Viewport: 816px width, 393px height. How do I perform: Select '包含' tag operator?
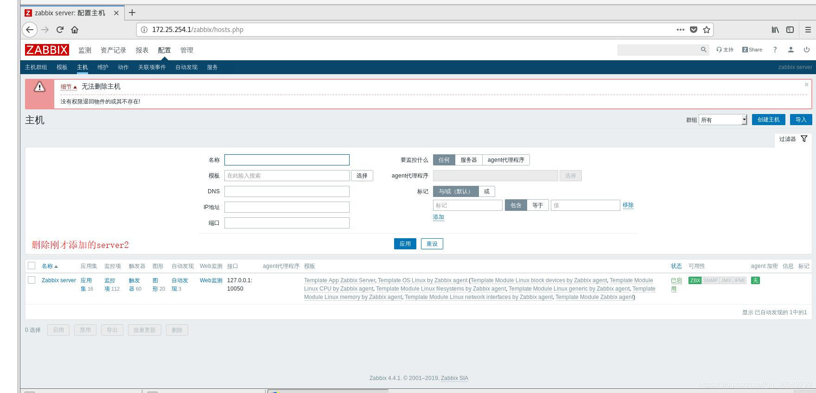[516, 205]
